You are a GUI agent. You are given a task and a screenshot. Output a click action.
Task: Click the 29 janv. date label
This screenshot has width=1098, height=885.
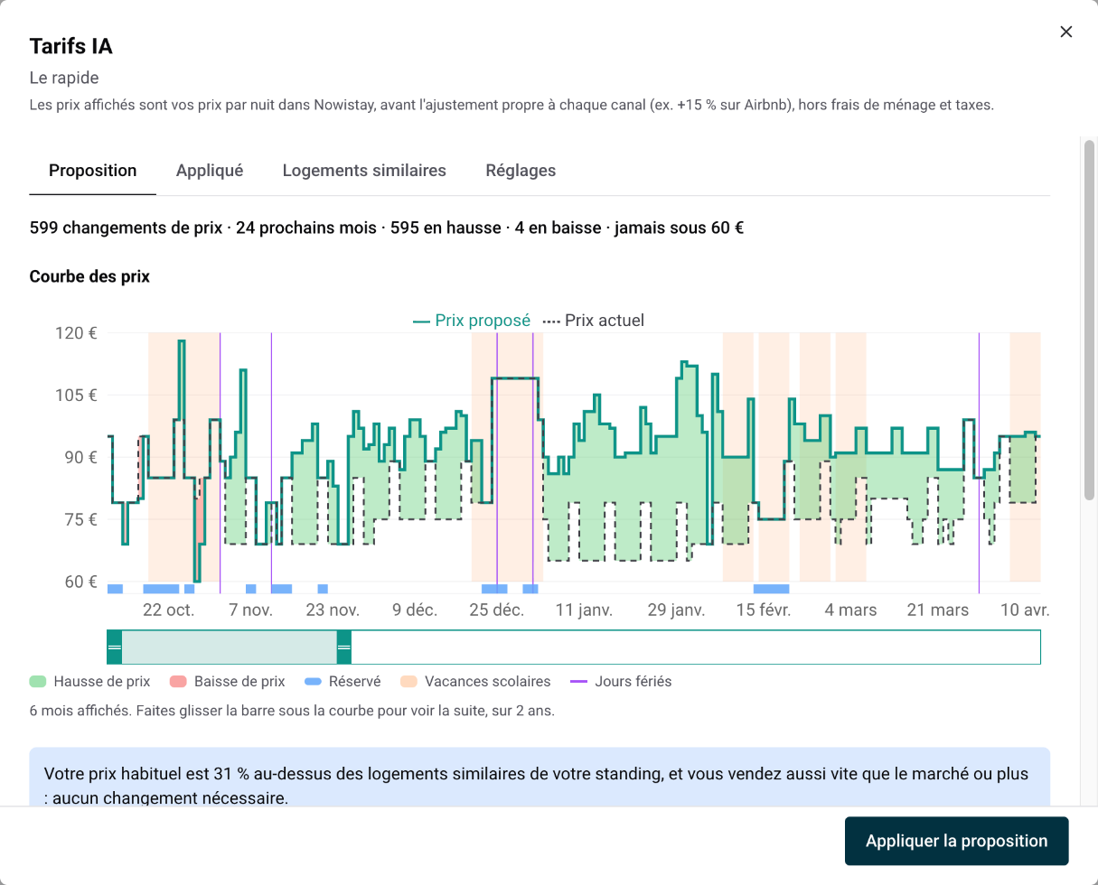tap(676, 610)
